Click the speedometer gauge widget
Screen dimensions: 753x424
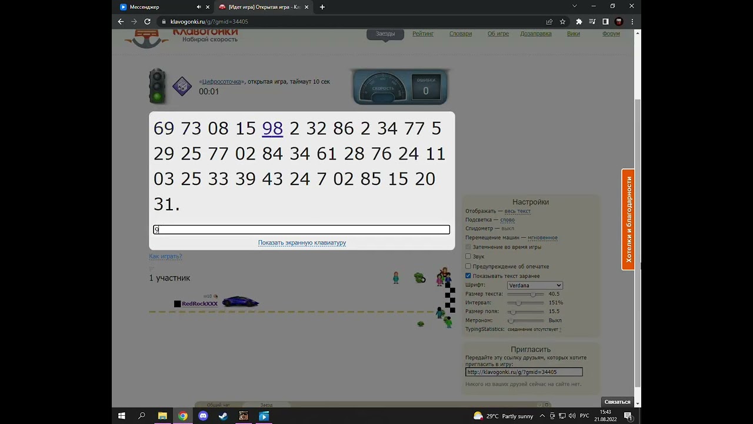(383, 87)
